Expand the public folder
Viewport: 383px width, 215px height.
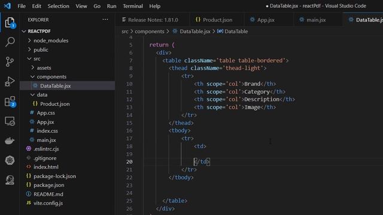[29, 50]
